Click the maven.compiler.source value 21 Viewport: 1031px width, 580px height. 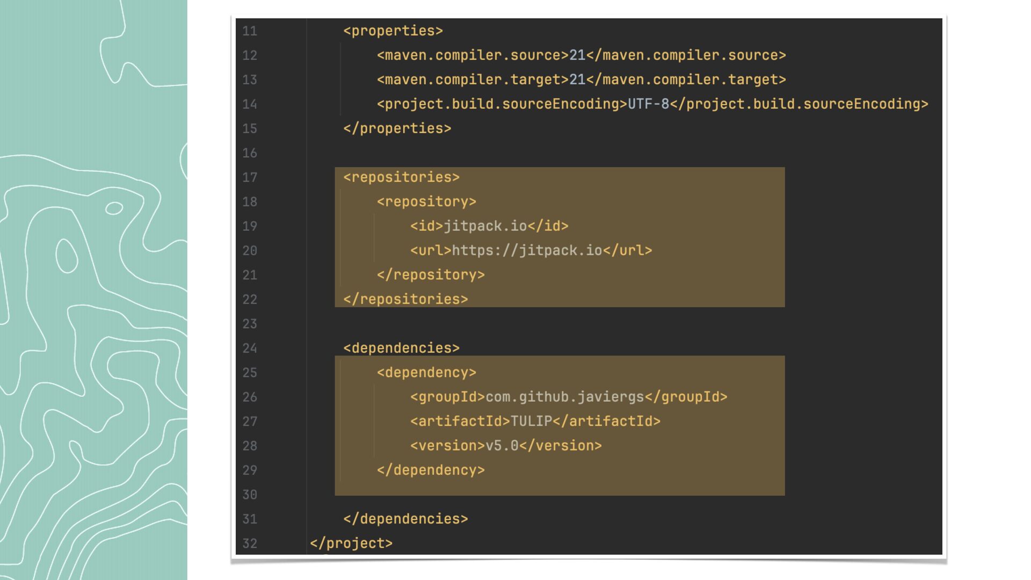pos(577,55)
